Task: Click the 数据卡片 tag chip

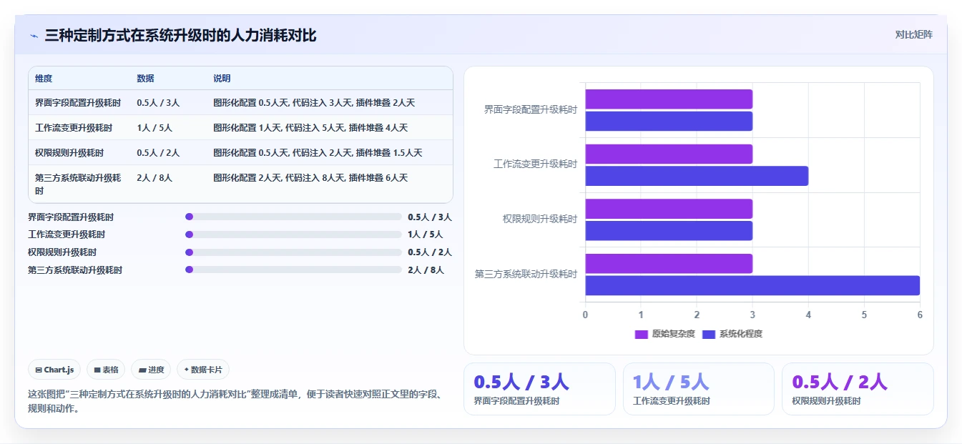Action: [x=203, y=370]
